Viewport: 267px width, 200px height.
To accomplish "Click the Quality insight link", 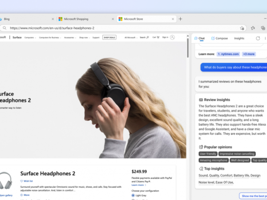I will pos(214,176).
